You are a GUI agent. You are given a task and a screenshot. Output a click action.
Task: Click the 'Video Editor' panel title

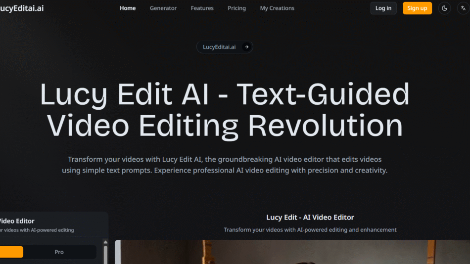click(x=17, y=221)
